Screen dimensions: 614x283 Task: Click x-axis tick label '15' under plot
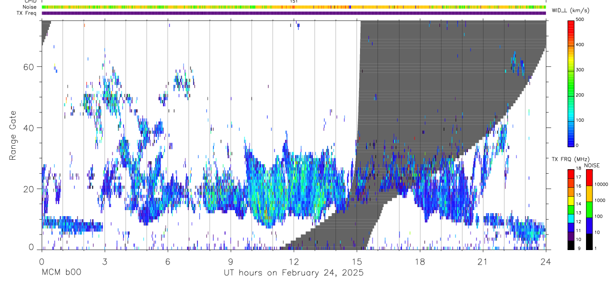[x=356, y=262]
